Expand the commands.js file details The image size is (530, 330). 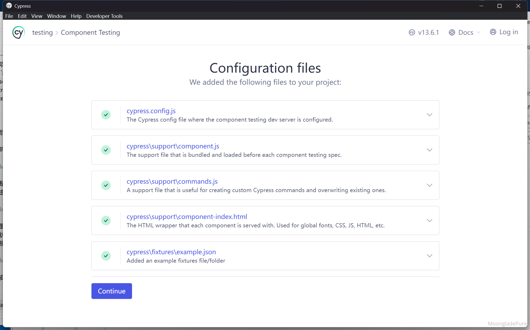429,185
